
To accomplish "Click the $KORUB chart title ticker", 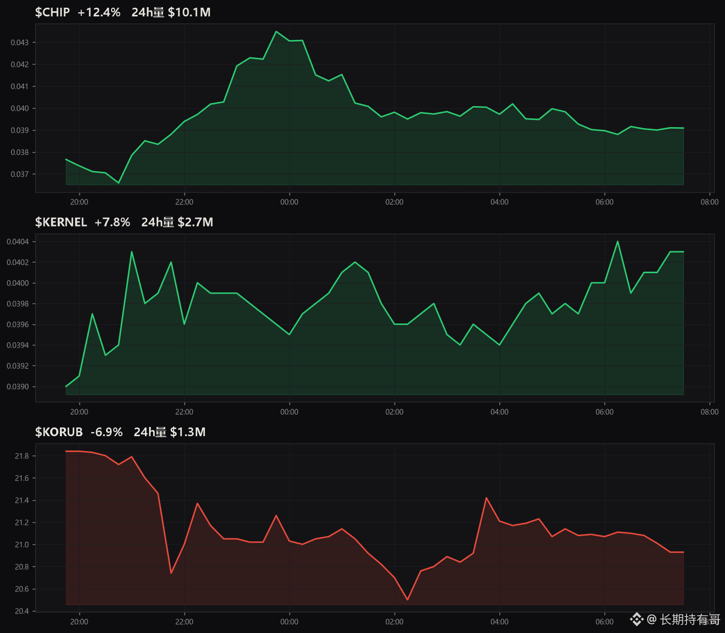I will [x=59, y=432].
